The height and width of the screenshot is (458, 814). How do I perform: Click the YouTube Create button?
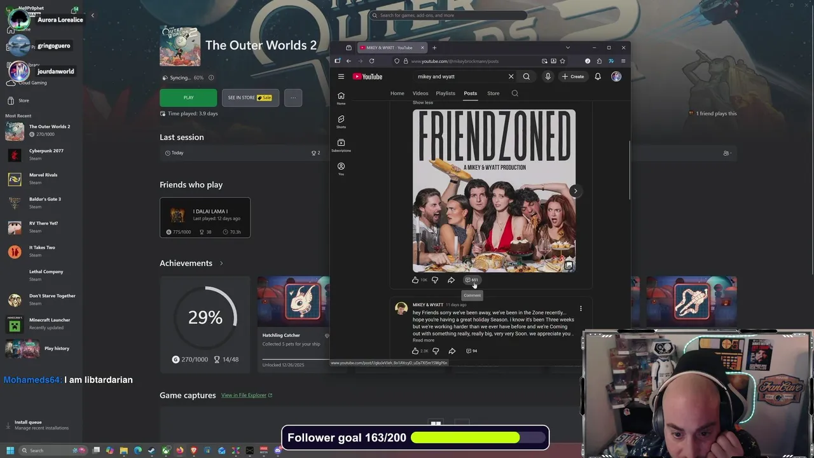tap(573, 76)
